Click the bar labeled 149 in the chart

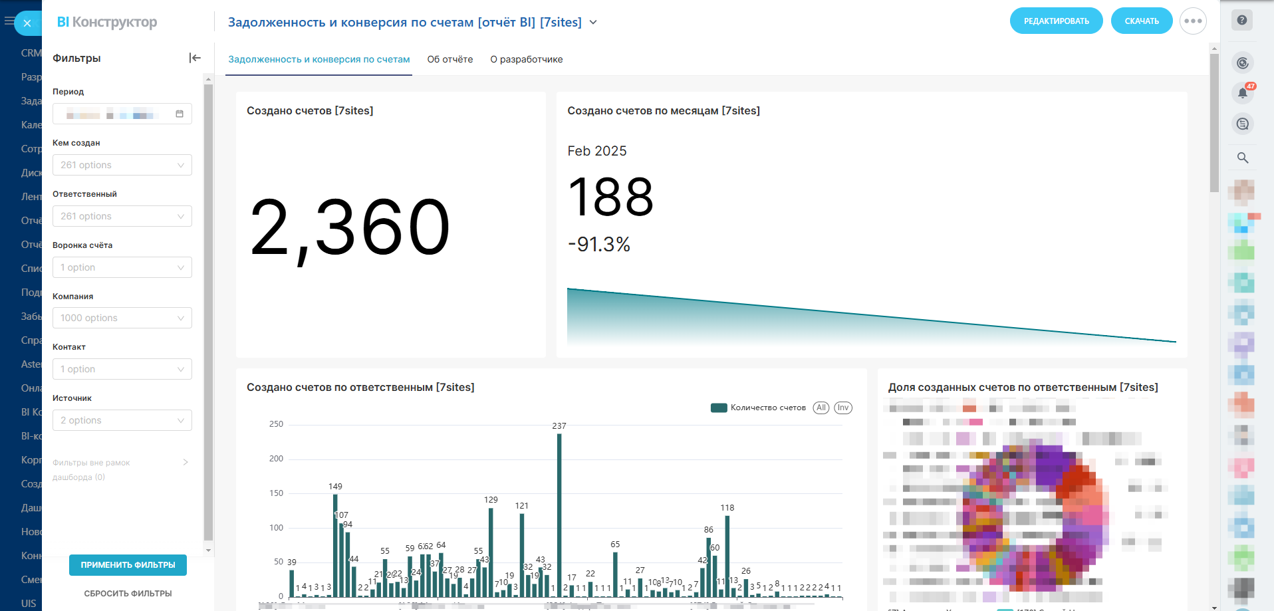click(x=335, y=545)
